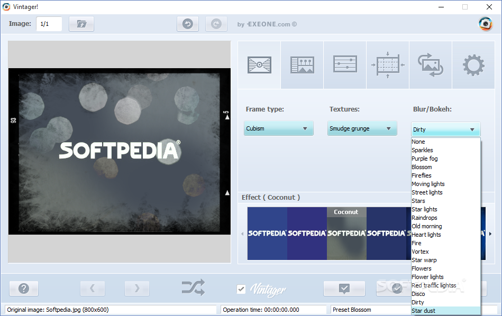The height and width of the screenshot is (316, 502).
Task: Open image folder button
Action: pyautogui.click(x=81, y=24)
